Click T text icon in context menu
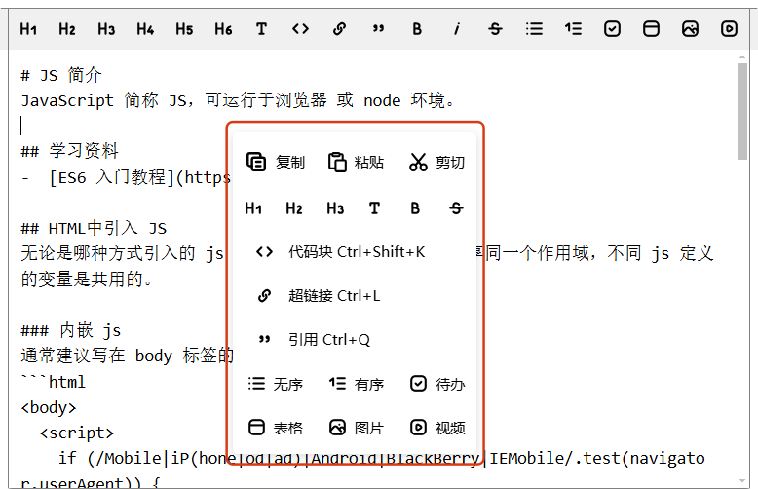758x489 pixels. tap(375, 208)
